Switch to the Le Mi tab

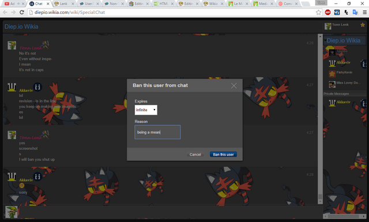pyautogui.click(x=238, y=3)
